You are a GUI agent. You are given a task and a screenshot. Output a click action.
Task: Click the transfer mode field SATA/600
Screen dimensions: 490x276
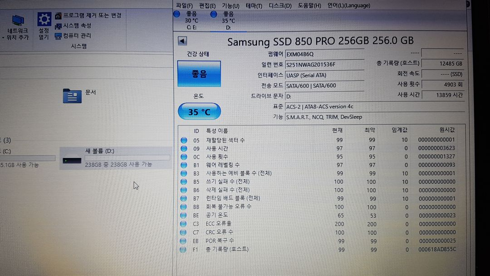[324, 86]
